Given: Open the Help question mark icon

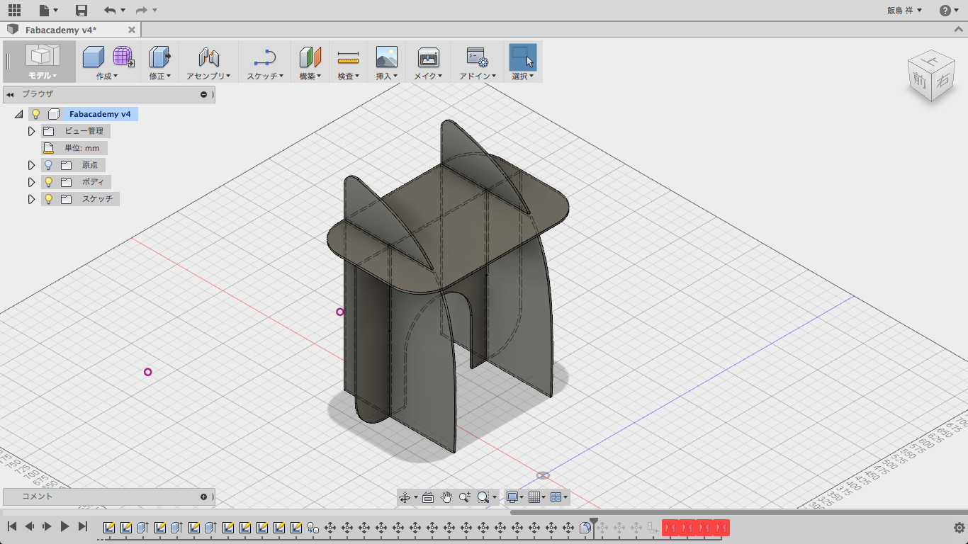Looking at the screenshot, I should click(945, 10).
